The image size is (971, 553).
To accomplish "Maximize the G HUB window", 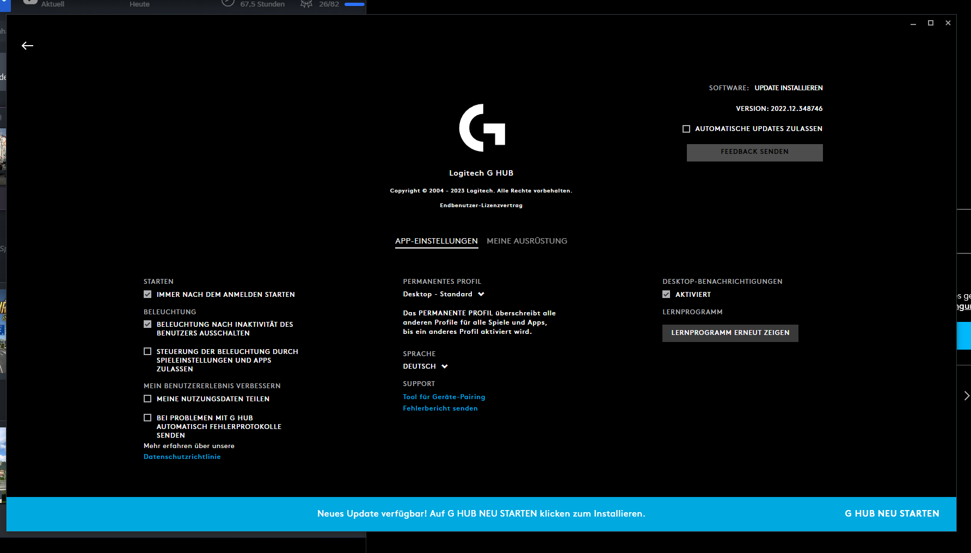I will pyautogui.click(x=931, y=23).
